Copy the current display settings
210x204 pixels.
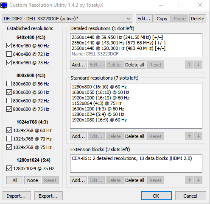(162, 19)
